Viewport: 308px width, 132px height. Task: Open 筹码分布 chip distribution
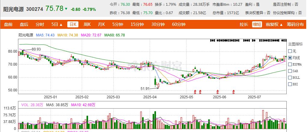295,25
